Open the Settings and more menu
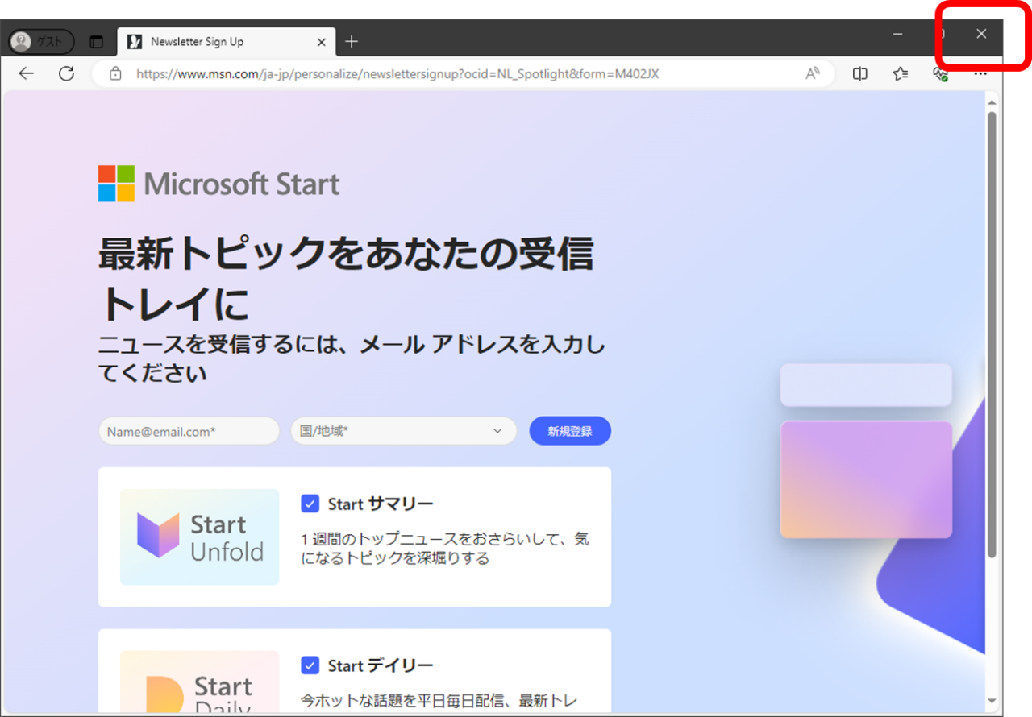The height and width of the screenshot is (717, 1032). point(980,73)
